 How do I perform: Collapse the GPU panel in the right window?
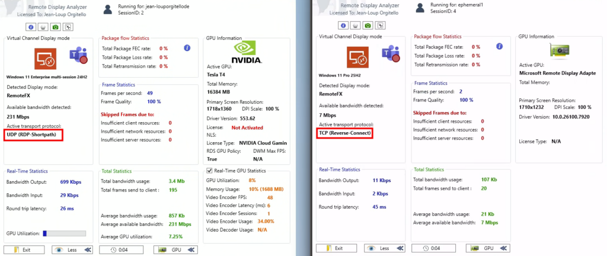(487, 249)
